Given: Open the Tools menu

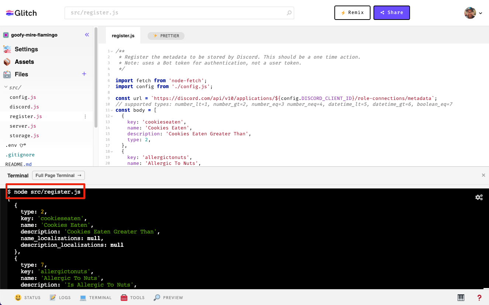Looking at the screenshot, I should click(x=132, y=297).
